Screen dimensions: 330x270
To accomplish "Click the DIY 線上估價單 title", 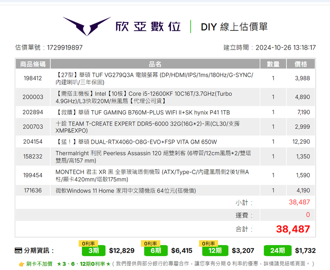I will 234,27.
